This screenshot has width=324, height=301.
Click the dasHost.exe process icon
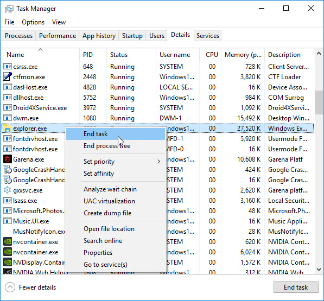8,87
